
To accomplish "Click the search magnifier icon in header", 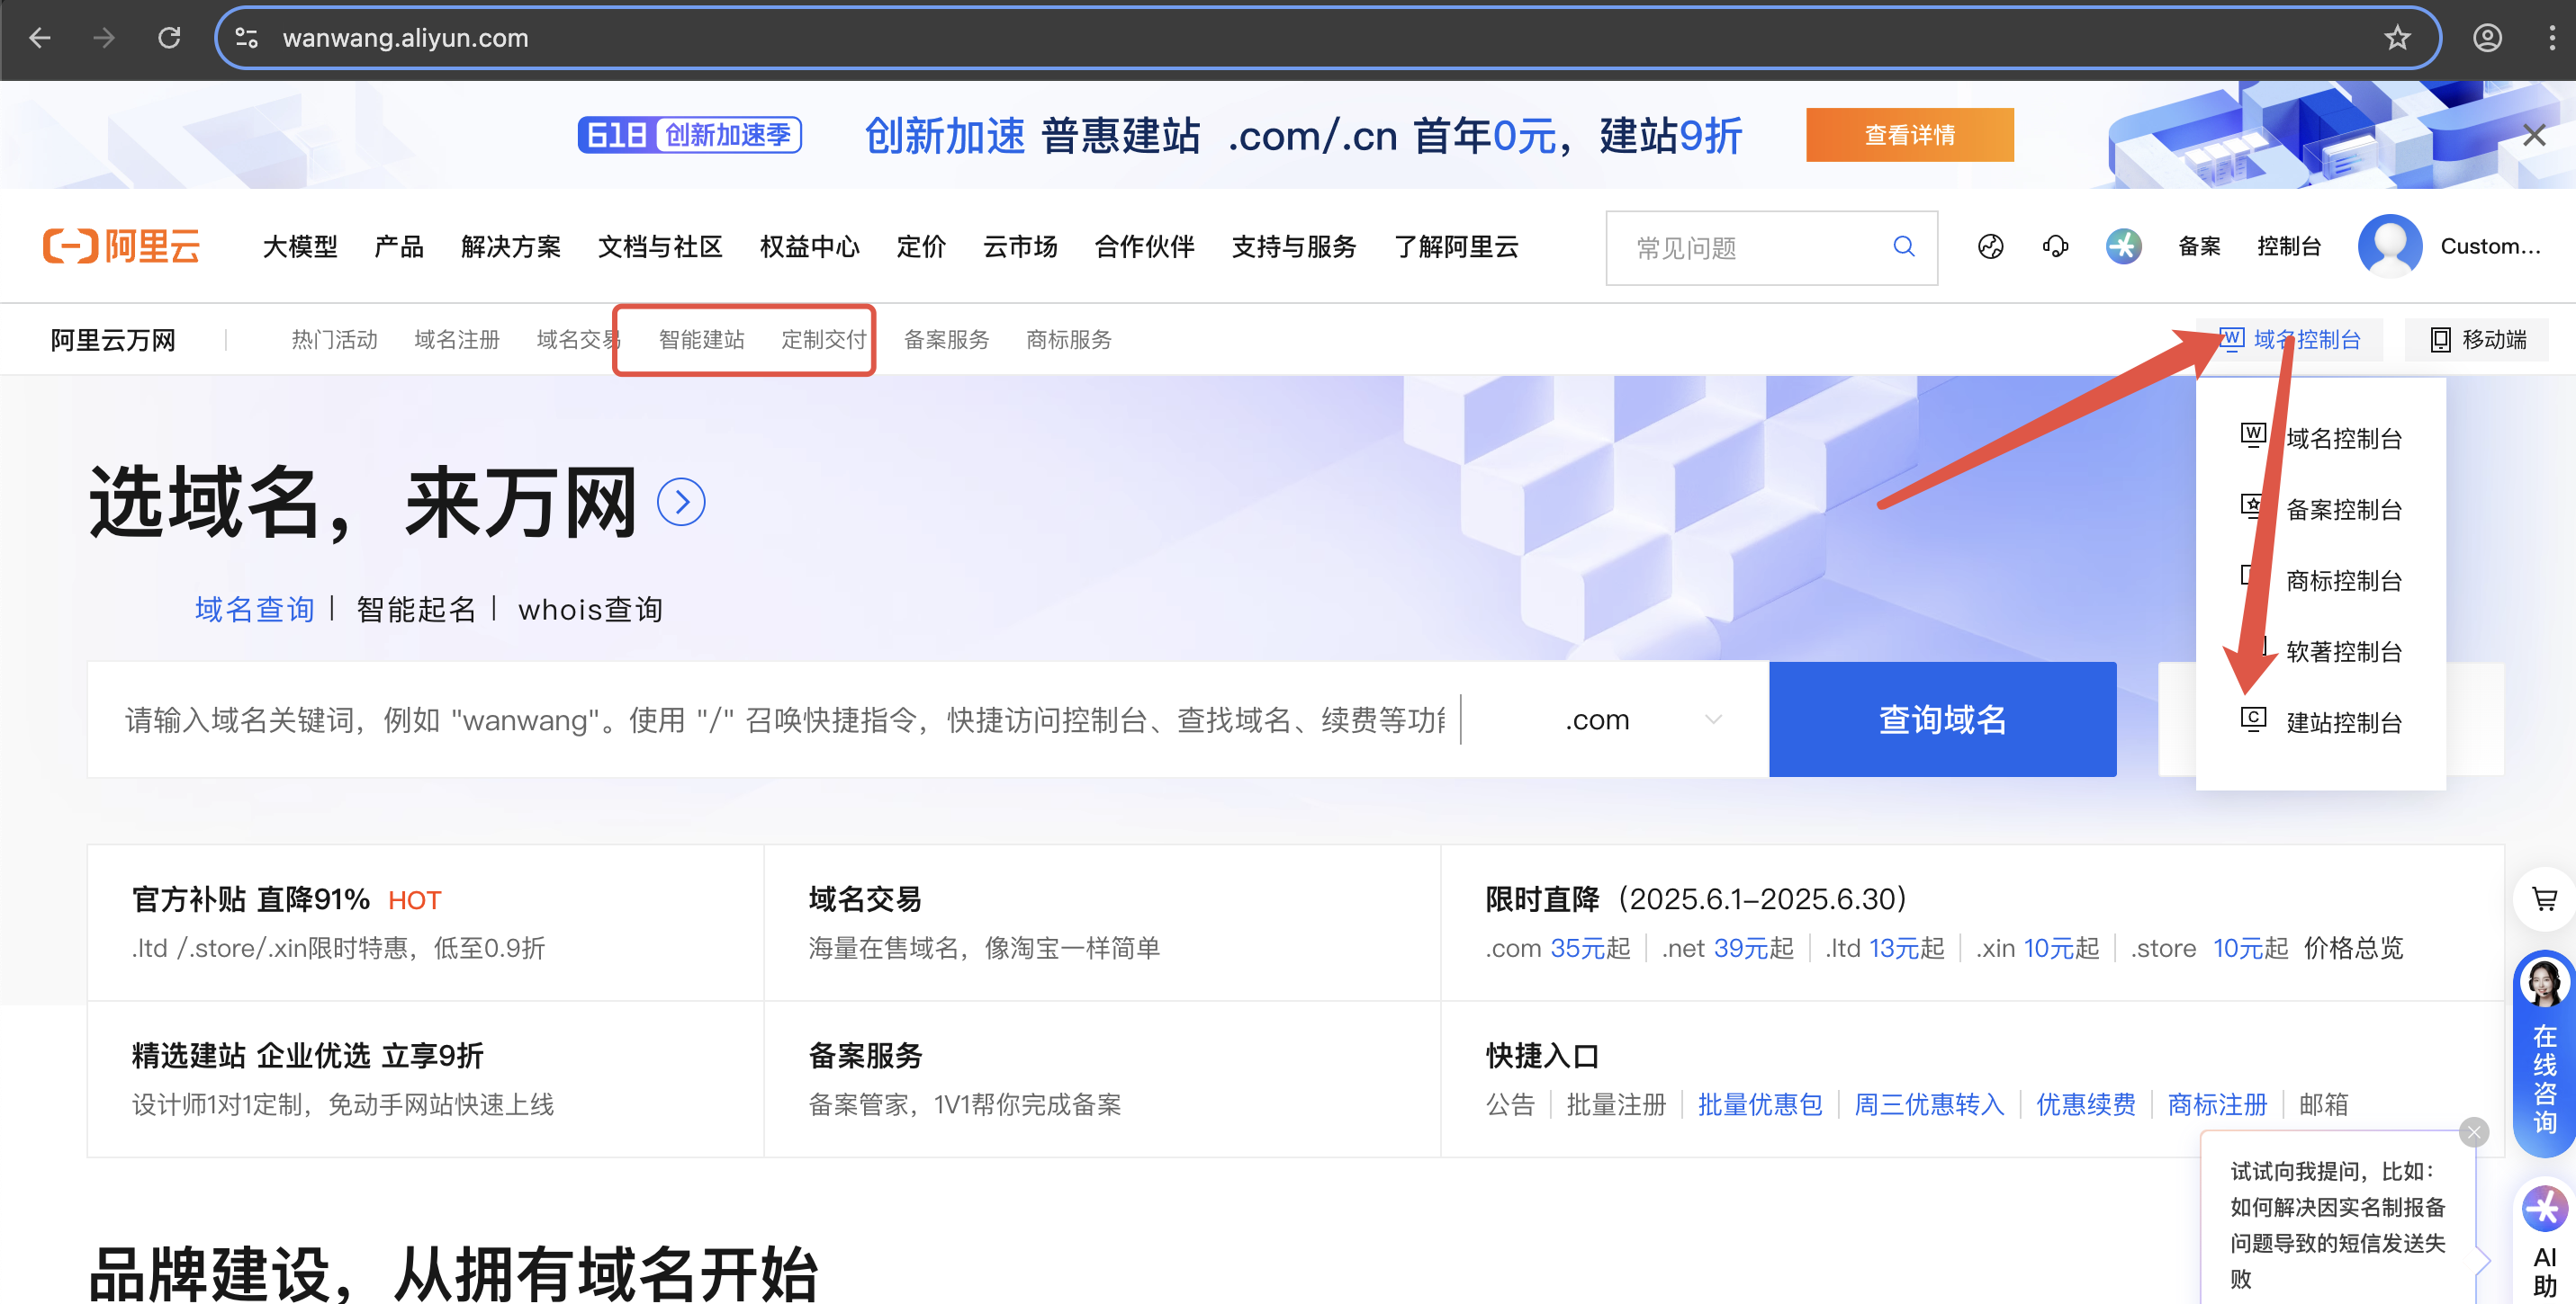I will click(1903, 246).
